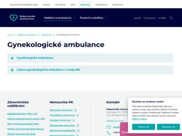Click the plus icon beside Lokace gynekologické ambulance
The image size is (182, 136).
coord(12,70)
